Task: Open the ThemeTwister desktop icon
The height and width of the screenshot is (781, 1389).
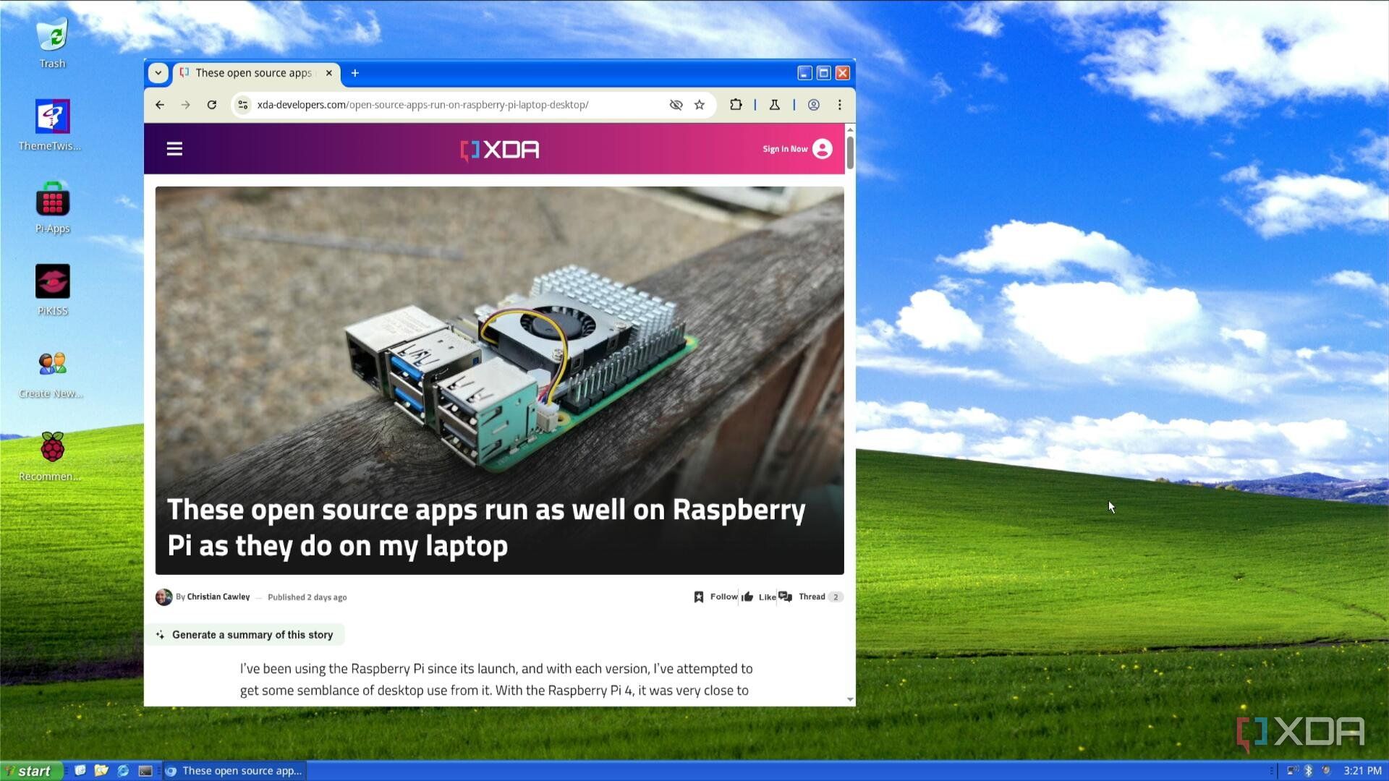Action: pos(52,124)
